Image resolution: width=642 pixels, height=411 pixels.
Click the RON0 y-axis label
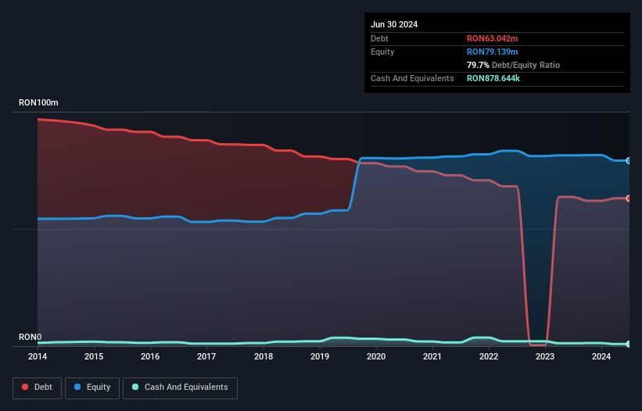[30, 337]
